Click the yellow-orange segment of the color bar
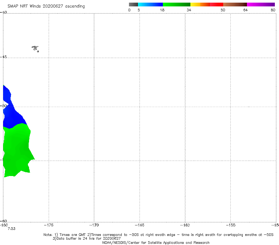279x245 pixels. (200, 5)
